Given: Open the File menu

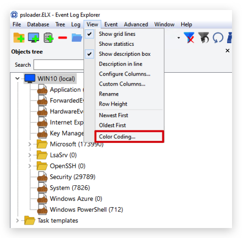Looking at the screenshot, I should pyautogui.click(x=17, y=24).
